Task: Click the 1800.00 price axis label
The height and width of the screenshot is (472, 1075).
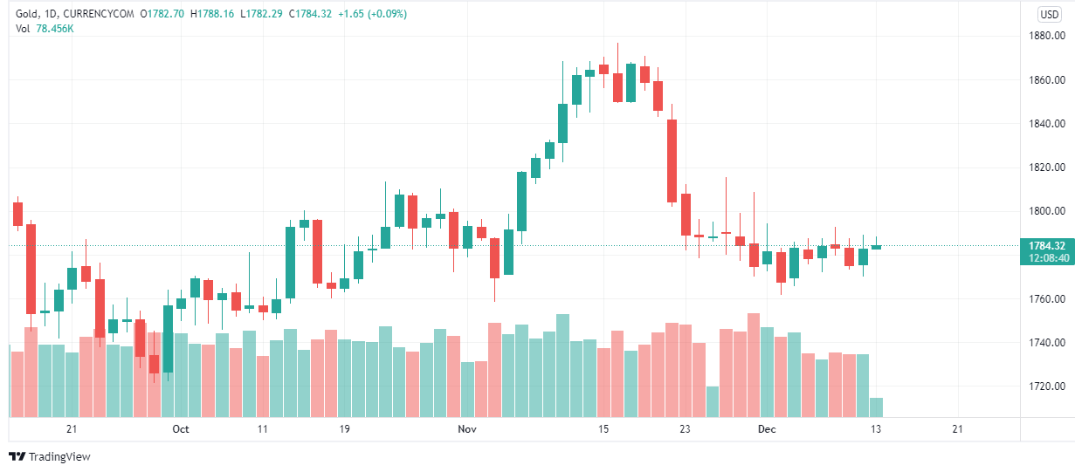Action: click(1047, 211)
